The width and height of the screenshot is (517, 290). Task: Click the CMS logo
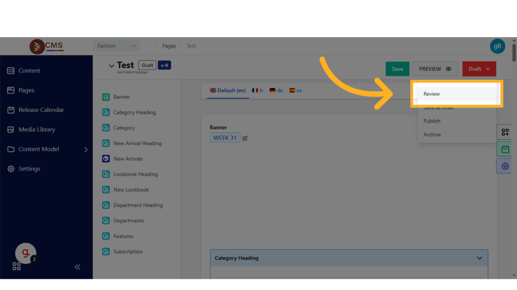(x=47, y=46)
